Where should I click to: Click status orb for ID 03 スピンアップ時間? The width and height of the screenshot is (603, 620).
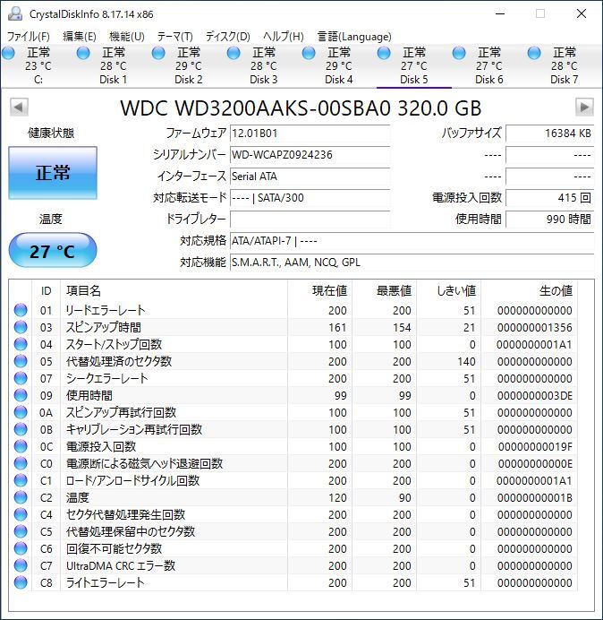[21, 327]
